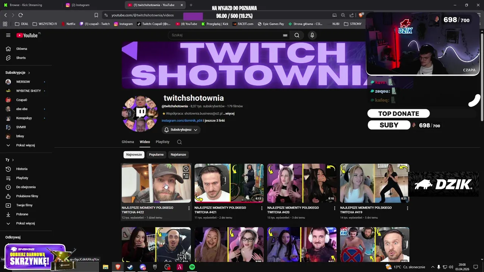Viewport: 484px width, 272px height.
Task: Open zoom control in address bar
Action: pyautogui.click(x=343, y=15)
